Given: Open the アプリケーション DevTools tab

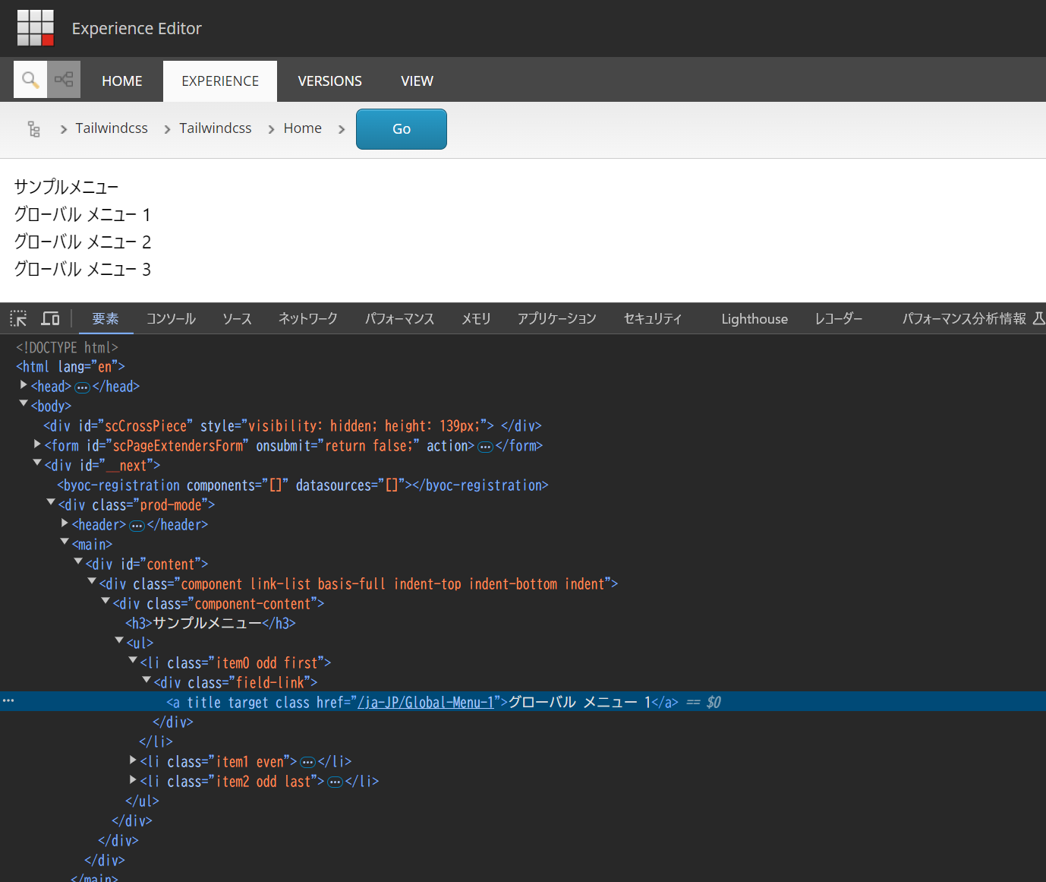Looking at the screenshot, I should [556, 318].
